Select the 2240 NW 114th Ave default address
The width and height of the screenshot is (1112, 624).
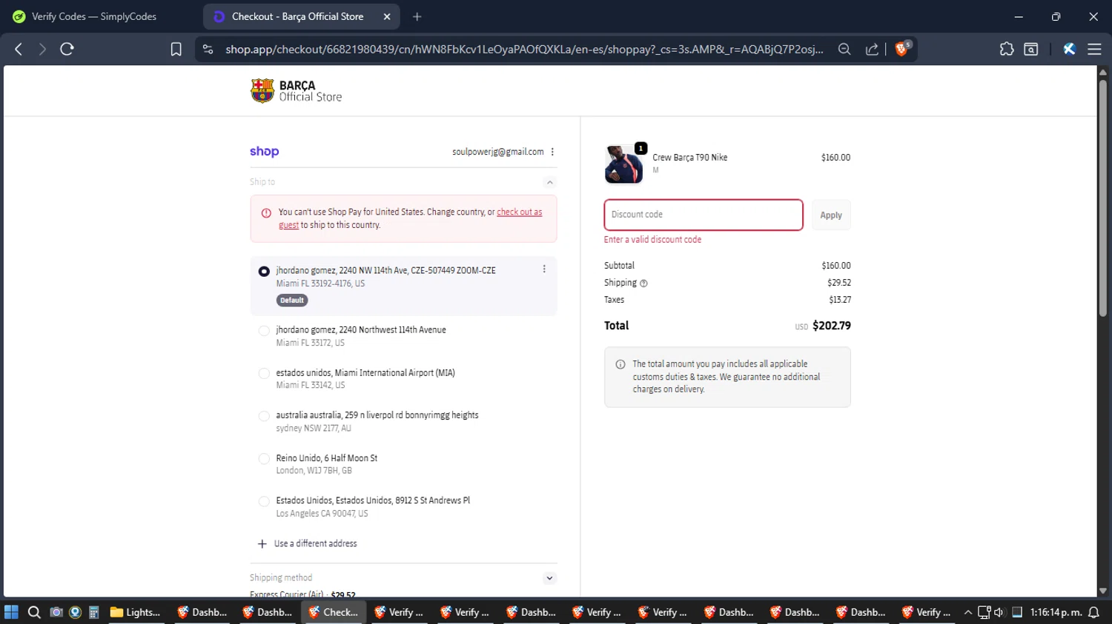(264, 272)
